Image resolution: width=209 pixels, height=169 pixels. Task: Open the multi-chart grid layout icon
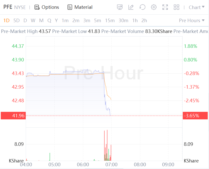(x=176, y=7)
